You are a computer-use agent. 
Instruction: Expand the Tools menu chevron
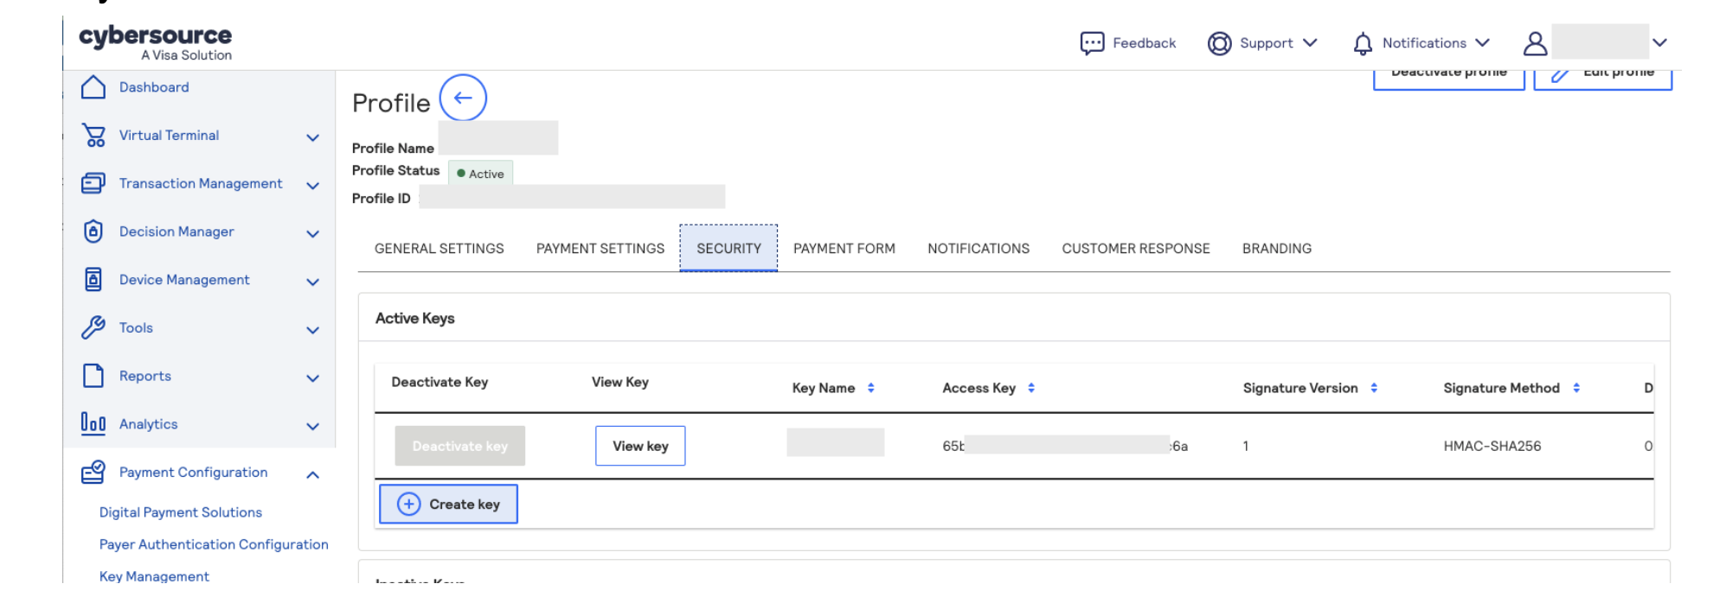pyautogui.click(x=313, y=330)
